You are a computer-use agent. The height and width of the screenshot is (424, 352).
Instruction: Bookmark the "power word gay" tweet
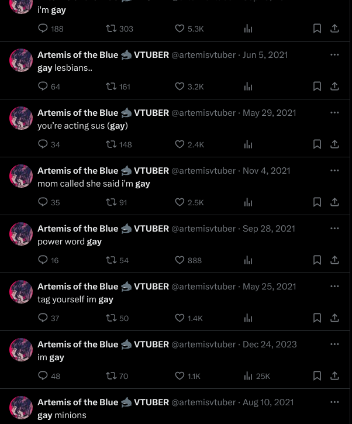click(317, 260)
